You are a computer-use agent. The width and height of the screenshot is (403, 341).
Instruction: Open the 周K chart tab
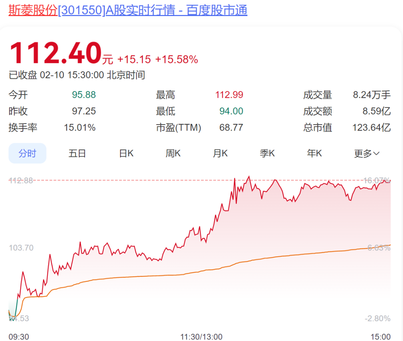173,153
